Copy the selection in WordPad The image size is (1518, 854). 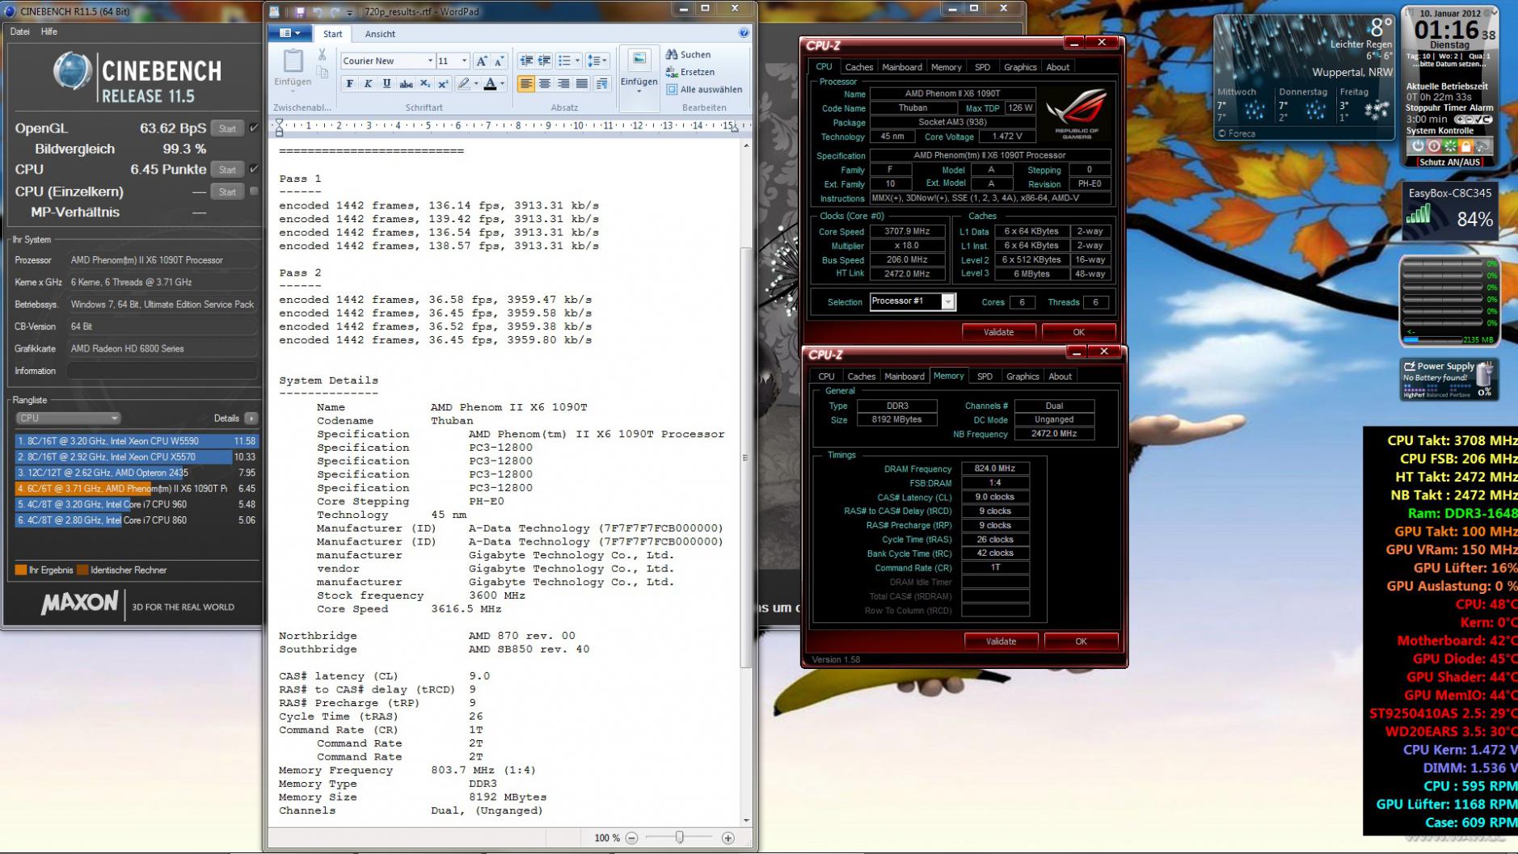tap(322, 72)
